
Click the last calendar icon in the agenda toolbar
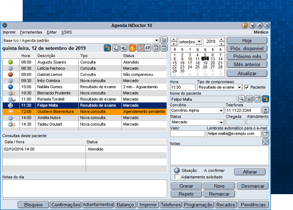pos(164,48)
